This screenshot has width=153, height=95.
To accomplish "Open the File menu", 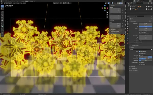I will tap(4, 1).
